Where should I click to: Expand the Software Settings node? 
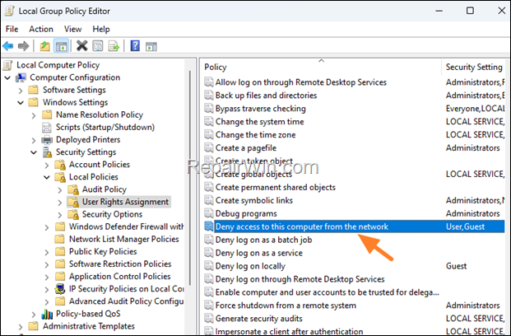pyautogui.click(x=21, y=91)
